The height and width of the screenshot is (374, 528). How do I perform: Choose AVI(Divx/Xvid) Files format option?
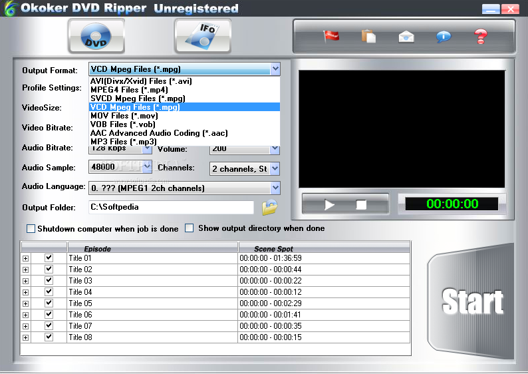tap(184, 81)
